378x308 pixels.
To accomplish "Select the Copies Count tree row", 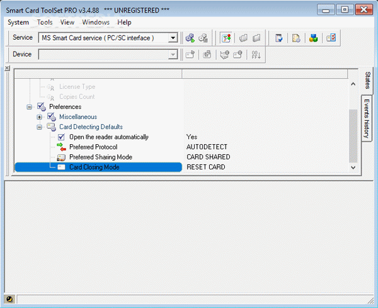I will point(77,96).
